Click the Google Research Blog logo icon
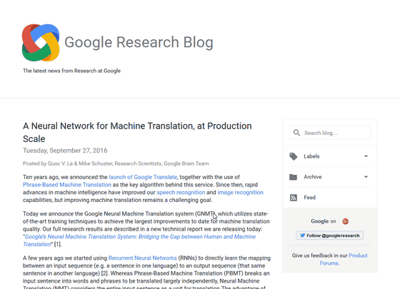The width and height of the screenshot is (400, 289). coord(41,43)
